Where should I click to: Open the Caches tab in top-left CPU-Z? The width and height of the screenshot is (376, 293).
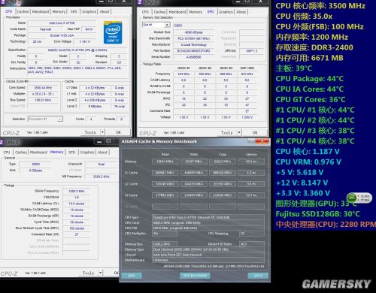23,11
